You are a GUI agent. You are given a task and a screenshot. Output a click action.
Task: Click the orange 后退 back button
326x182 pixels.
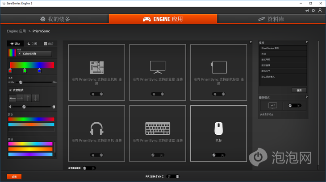pyautogui.click(x=14, y=177)
